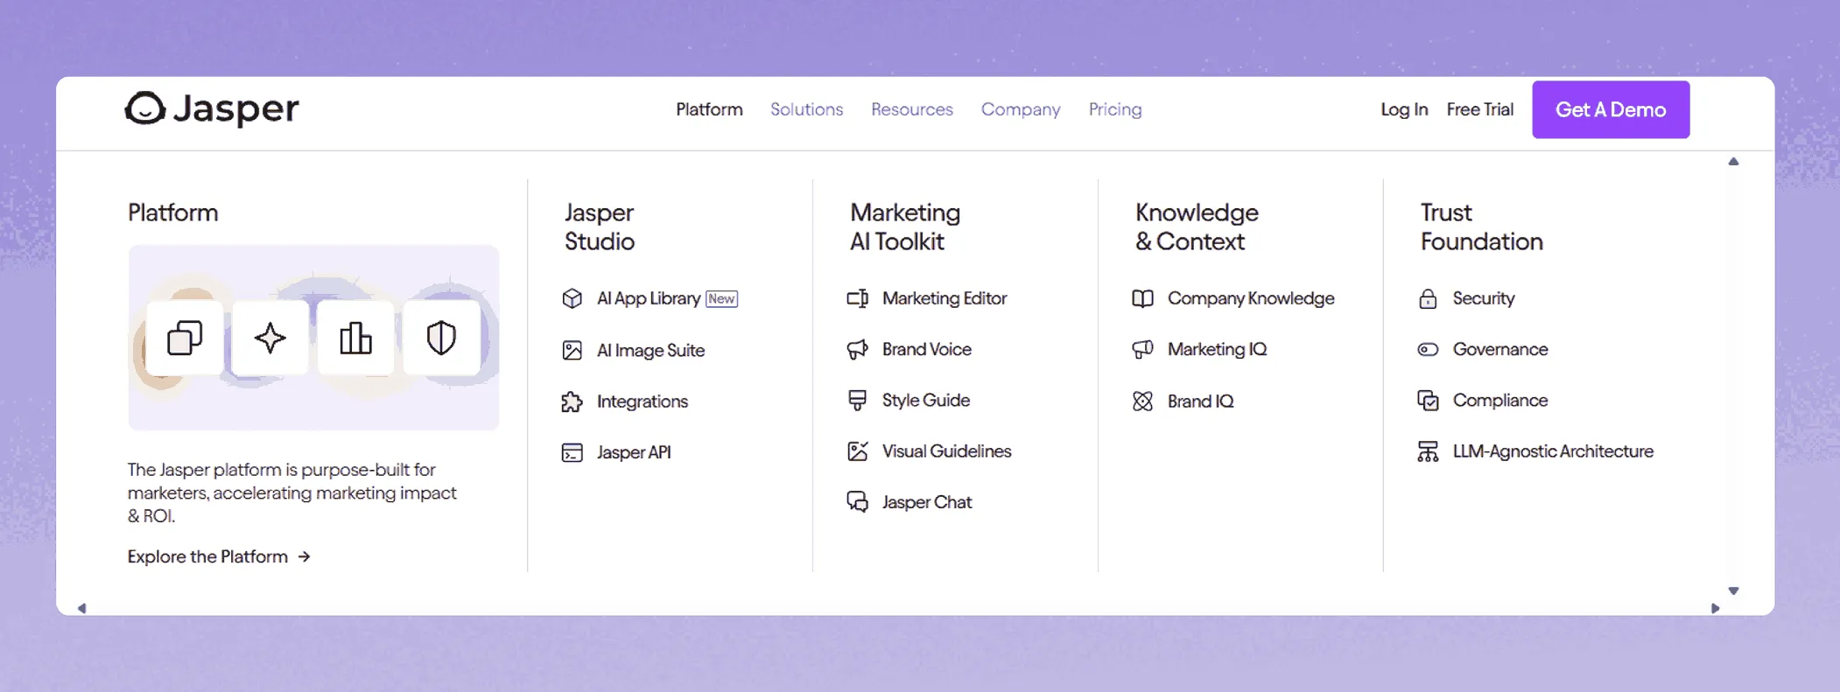
Task: Click the LLM-Agnostic Architecture icon
Action: point(1428,451)
